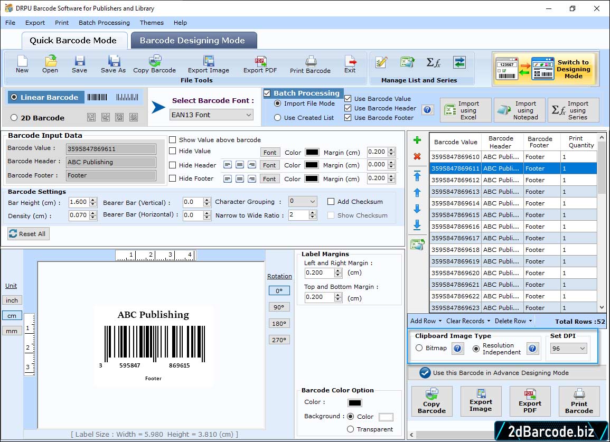Image resolution: width=610 pixels, height=442 pixels.
Task: Open the Help menu
Action: point(180,23)
